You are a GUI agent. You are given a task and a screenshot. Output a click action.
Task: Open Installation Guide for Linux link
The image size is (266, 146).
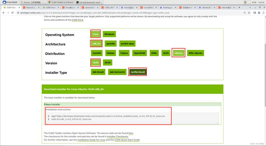[x=91, y=140]
